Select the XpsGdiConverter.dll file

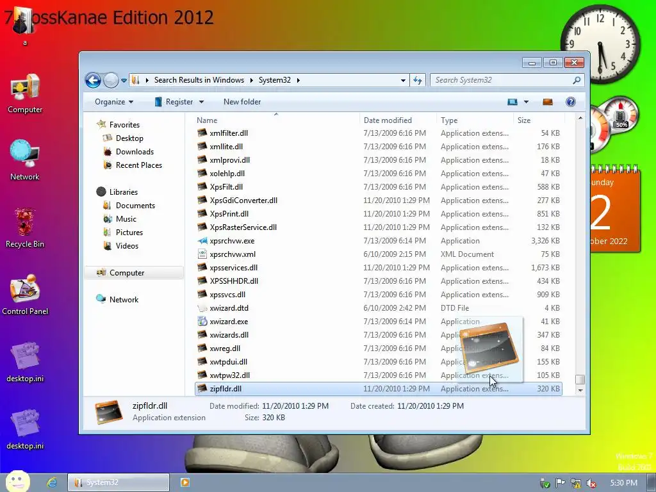tap(243, 201)
